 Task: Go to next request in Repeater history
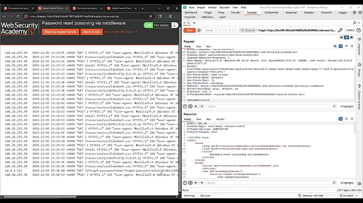point(230,30)
